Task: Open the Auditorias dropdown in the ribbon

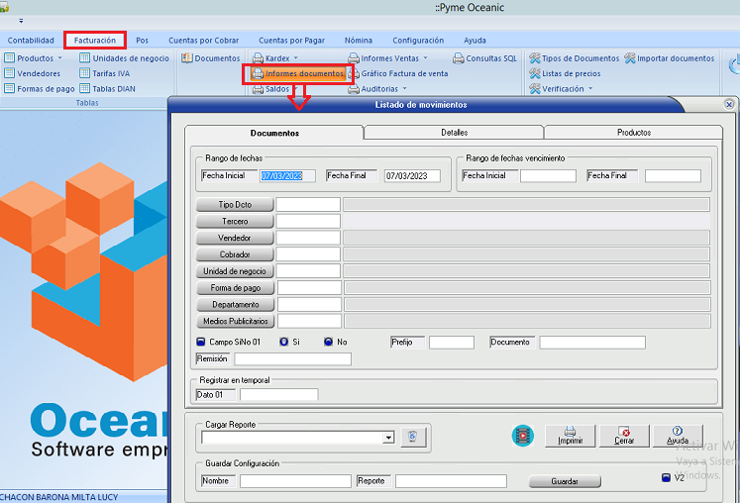Action: pyautogui.click(x=374, y=89)
